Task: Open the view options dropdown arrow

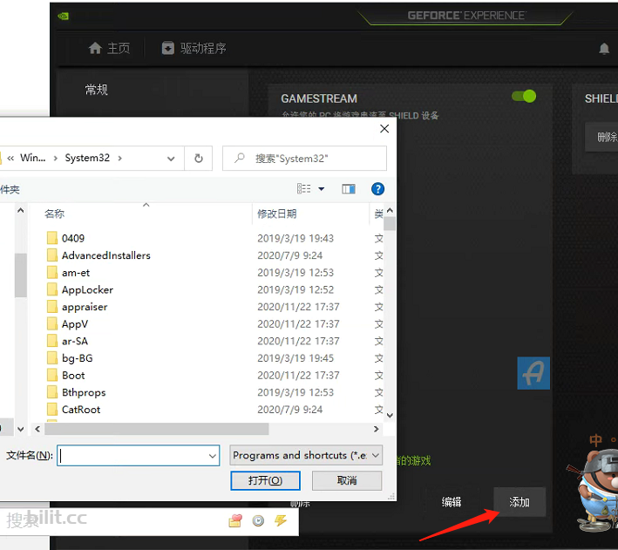Action: (322, 189)
